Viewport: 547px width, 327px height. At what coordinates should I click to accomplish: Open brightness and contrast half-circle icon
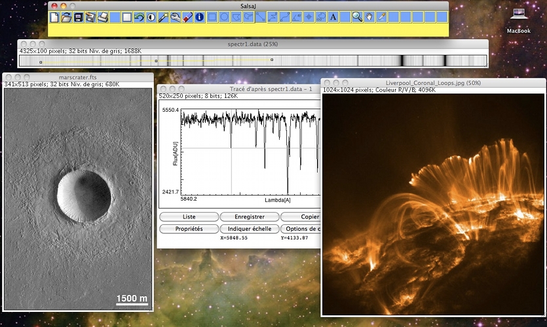pos(151,18)
